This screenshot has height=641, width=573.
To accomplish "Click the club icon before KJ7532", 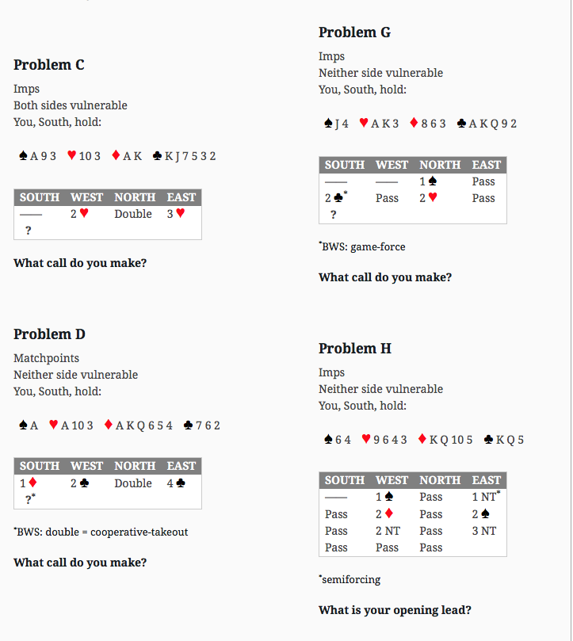I will point(157,155).
